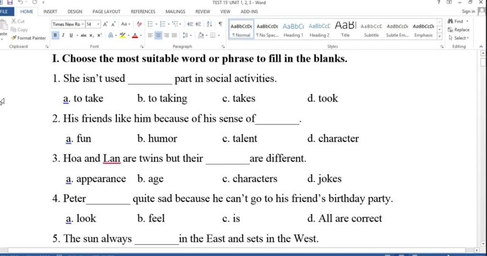Click the account avatar icon

click(482, 11)
